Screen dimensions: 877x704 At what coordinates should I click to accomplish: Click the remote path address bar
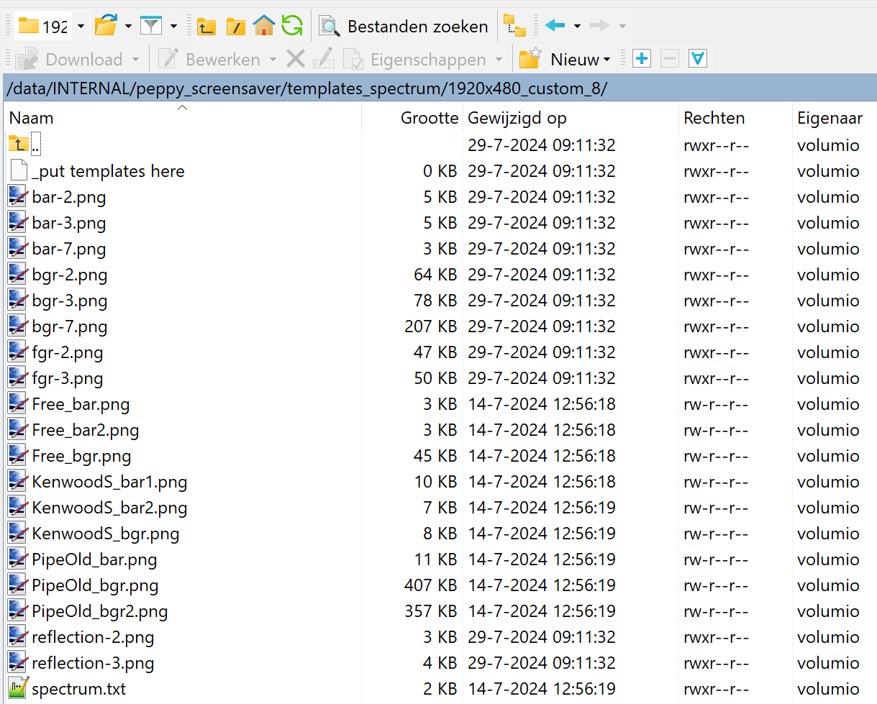(x=438, y=88)
